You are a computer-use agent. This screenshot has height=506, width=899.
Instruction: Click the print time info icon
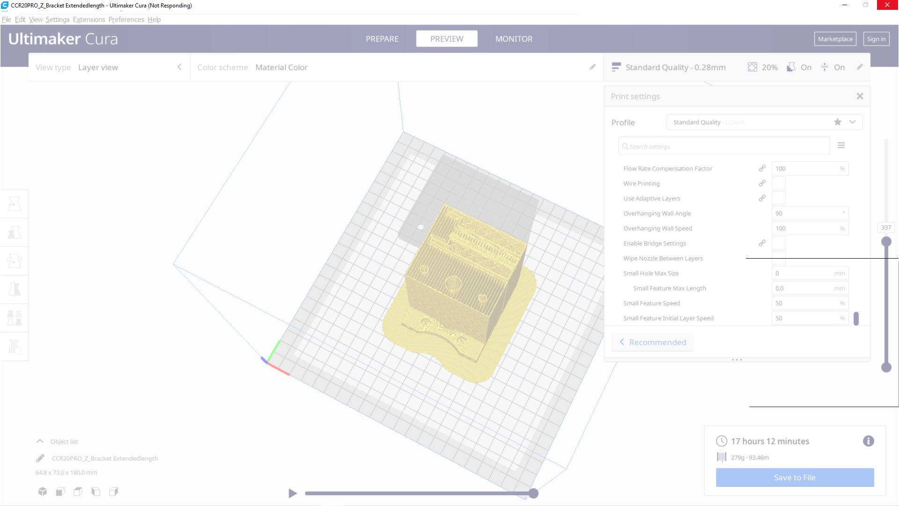coord(868,441)
